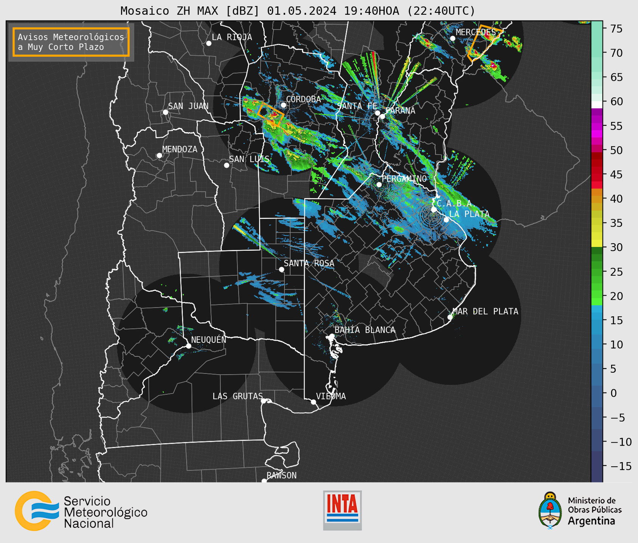Click the white city dot for San Luis
The height and width of the screenshot is (543, 638).
pos(227,165)
